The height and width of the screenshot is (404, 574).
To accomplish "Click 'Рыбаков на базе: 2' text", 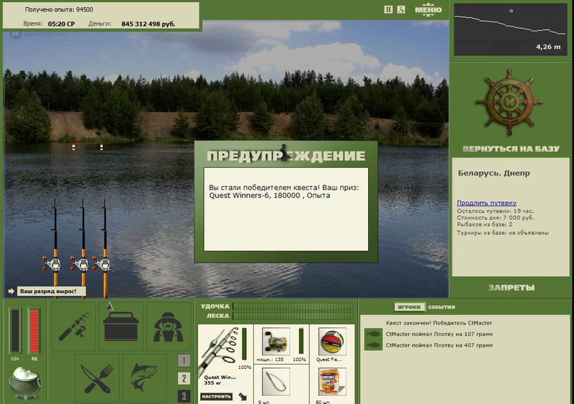I will pyautogui.click(x=484, y=224).
